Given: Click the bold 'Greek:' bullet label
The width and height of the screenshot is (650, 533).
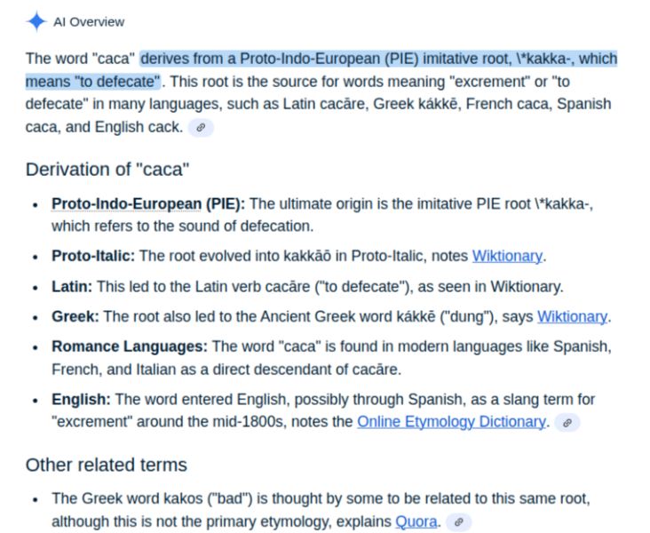Looking at the screenshot, I should (x=75, y=316).
